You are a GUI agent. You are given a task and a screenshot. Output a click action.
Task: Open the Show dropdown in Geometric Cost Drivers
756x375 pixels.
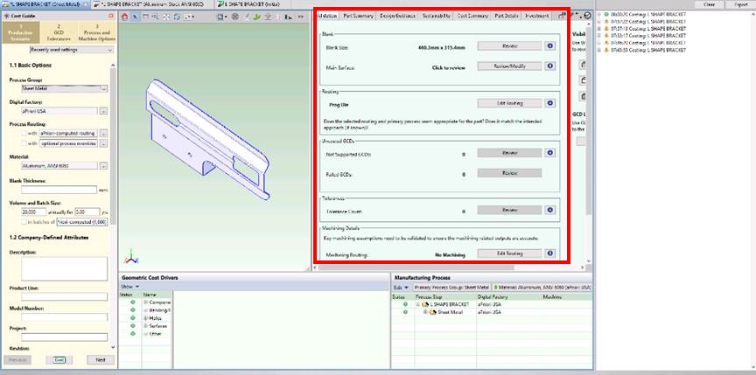[130, 287]
